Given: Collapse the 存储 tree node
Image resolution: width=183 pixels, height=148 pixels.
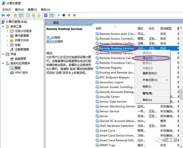Looking at the screenshot, I should click(x=3, y=54).
